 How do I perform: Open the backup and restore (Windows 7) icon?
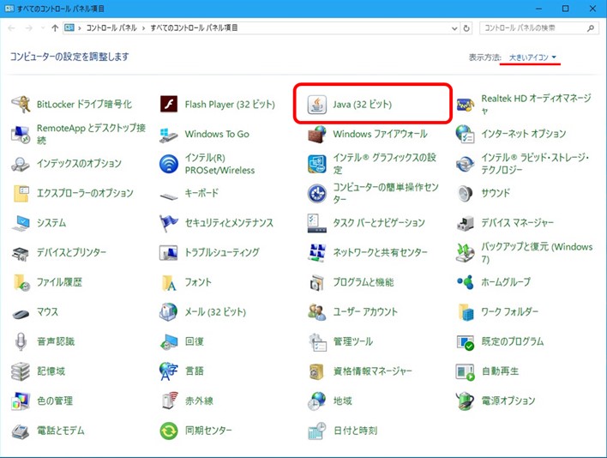tap(466, 253)
